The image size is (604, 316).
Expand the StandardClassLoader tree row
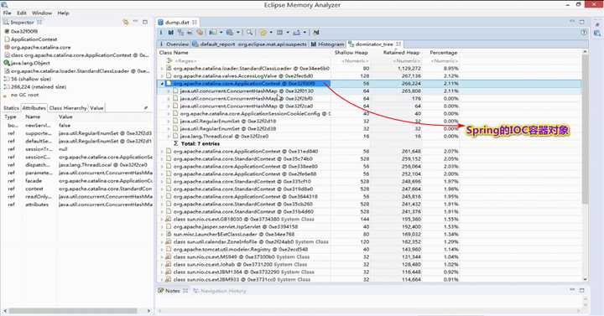click(162, 69)
